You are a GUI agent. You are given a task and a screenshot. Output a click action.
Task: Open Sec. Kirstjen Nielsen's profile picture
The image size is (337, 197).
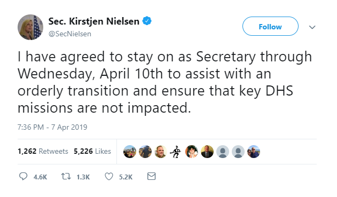tap(30, 27)
